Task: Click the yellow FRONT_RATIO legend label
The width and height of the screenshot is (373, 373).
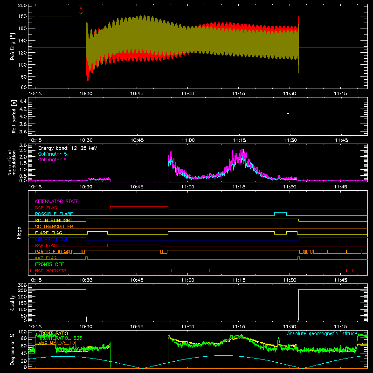Action: click(x=53, y=333)
